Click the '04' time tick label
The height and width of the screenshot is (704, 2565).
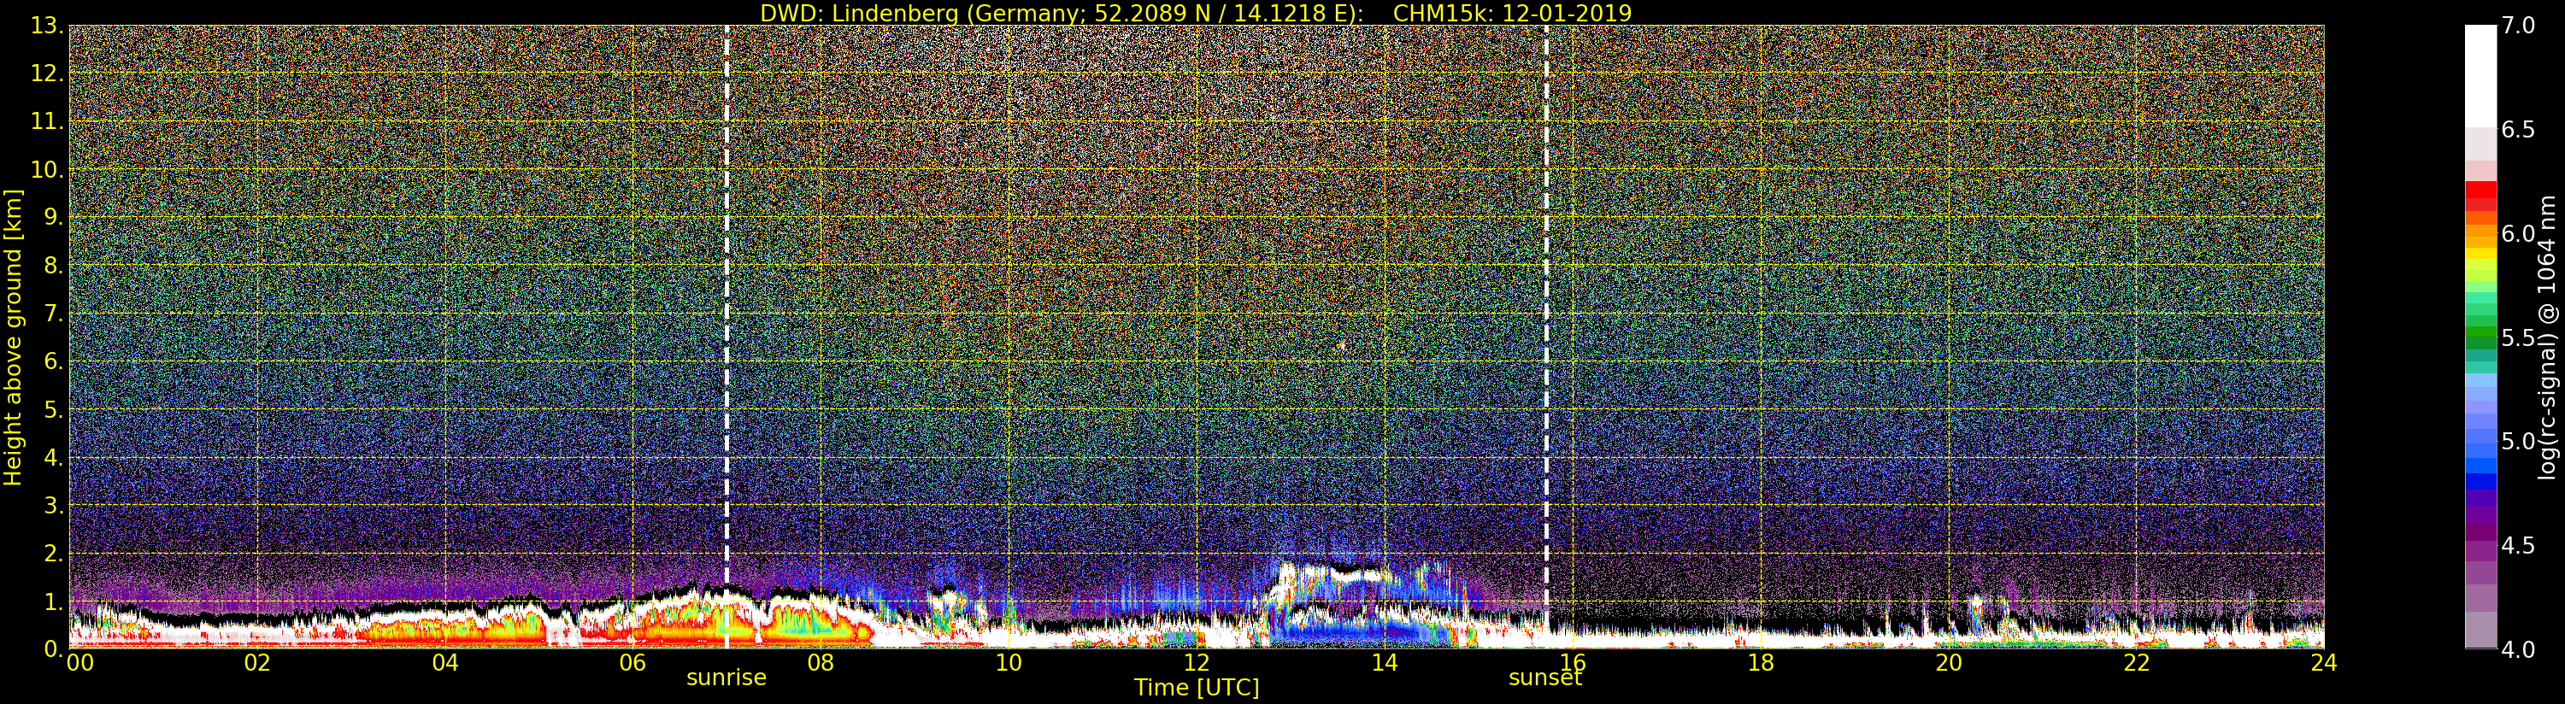tap(445, 662)
